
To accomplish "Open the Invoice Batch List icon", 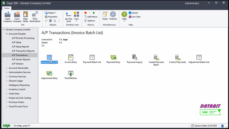I will point(49,57).
